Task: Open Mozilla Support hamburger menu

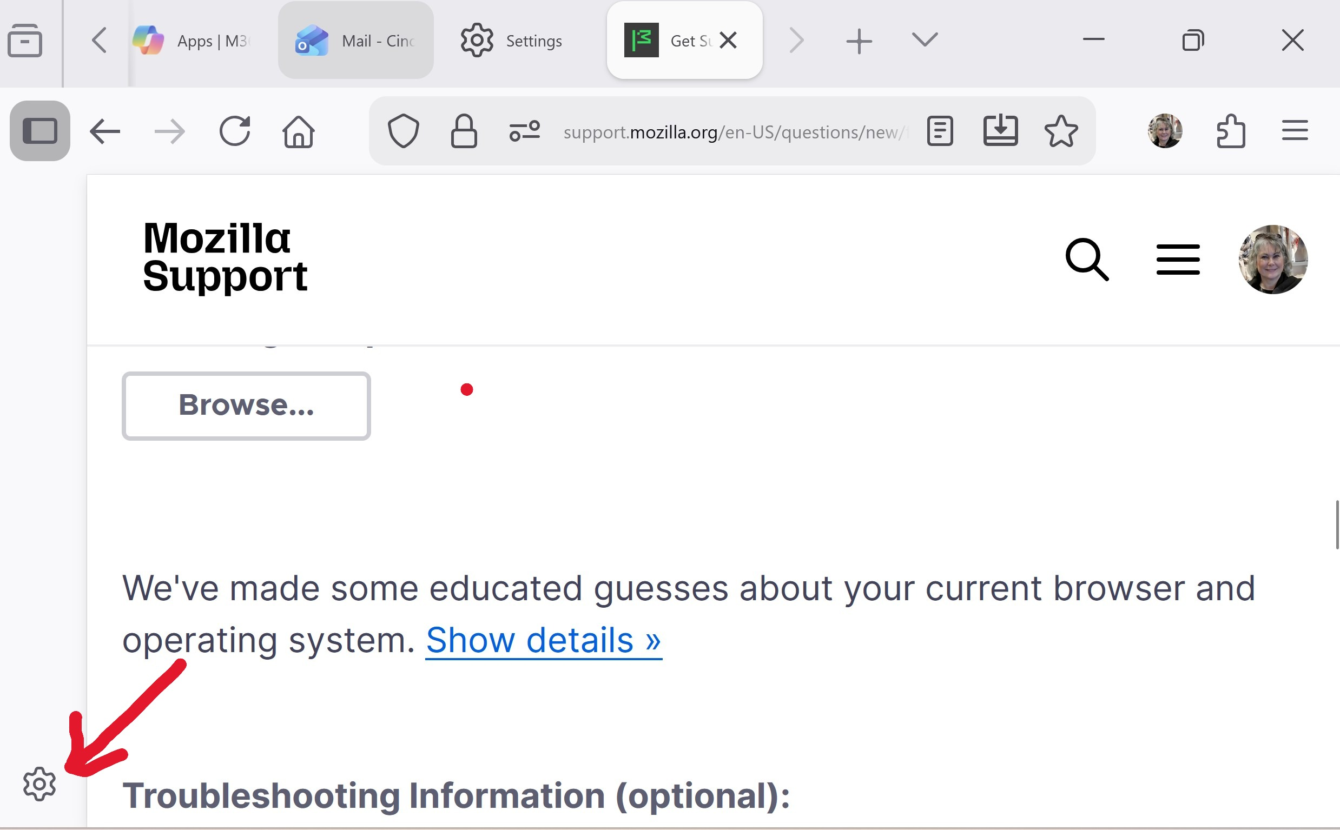Action: point(1178,260)
